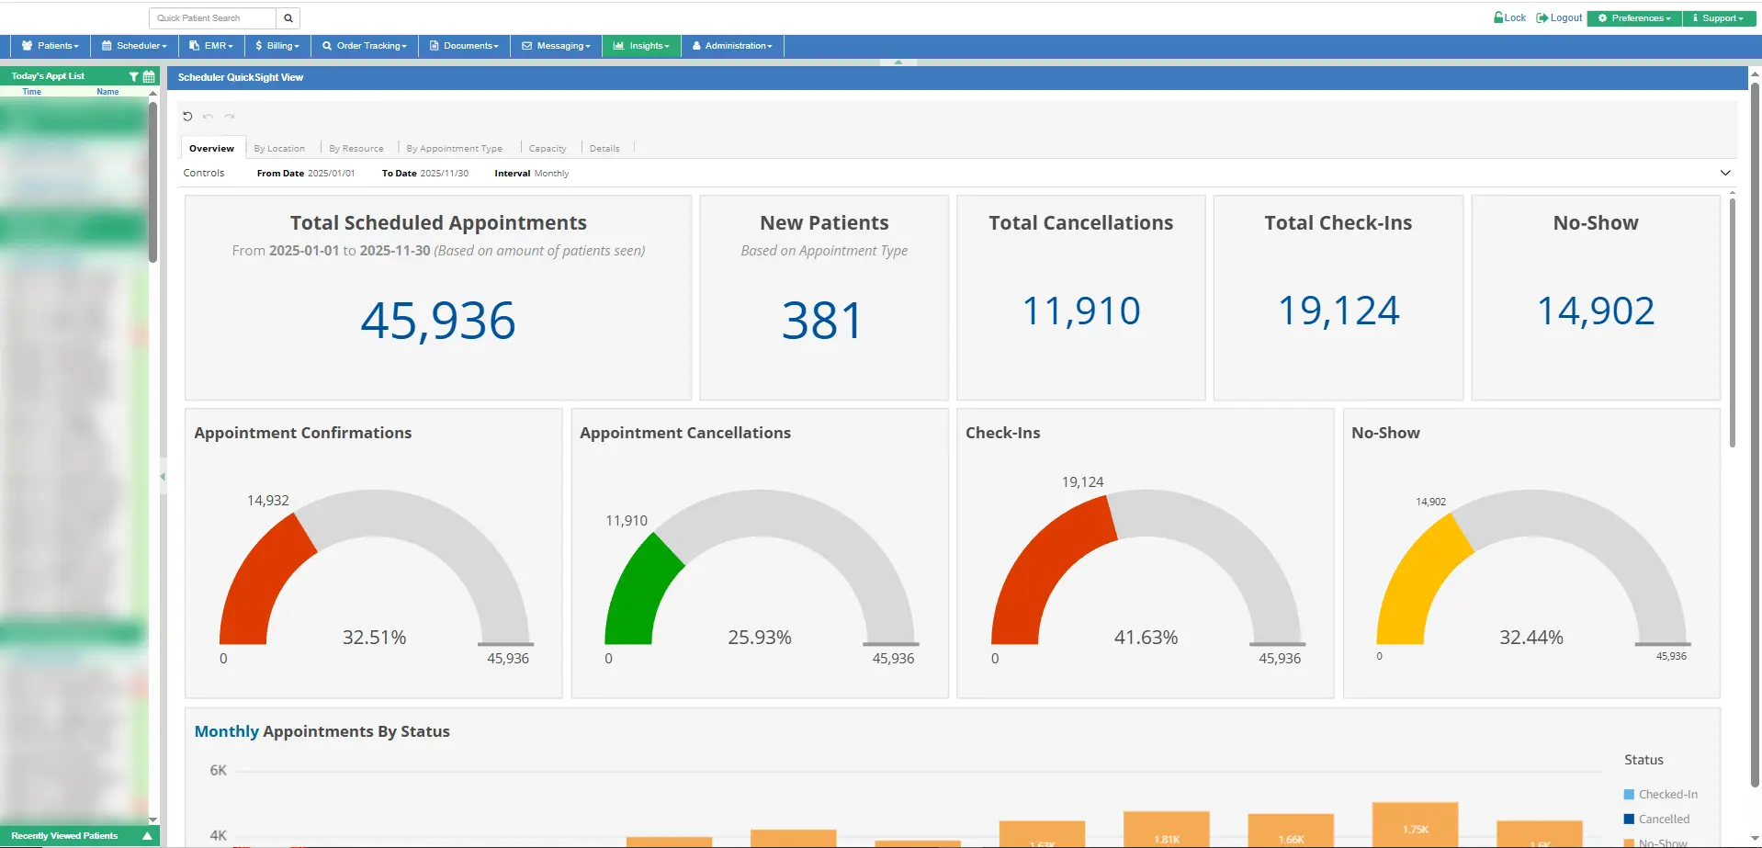Collapse the Recently Viewed Patients panel
The height and width of the screenshot is (848, 1762).
click(x=146, y=836)
